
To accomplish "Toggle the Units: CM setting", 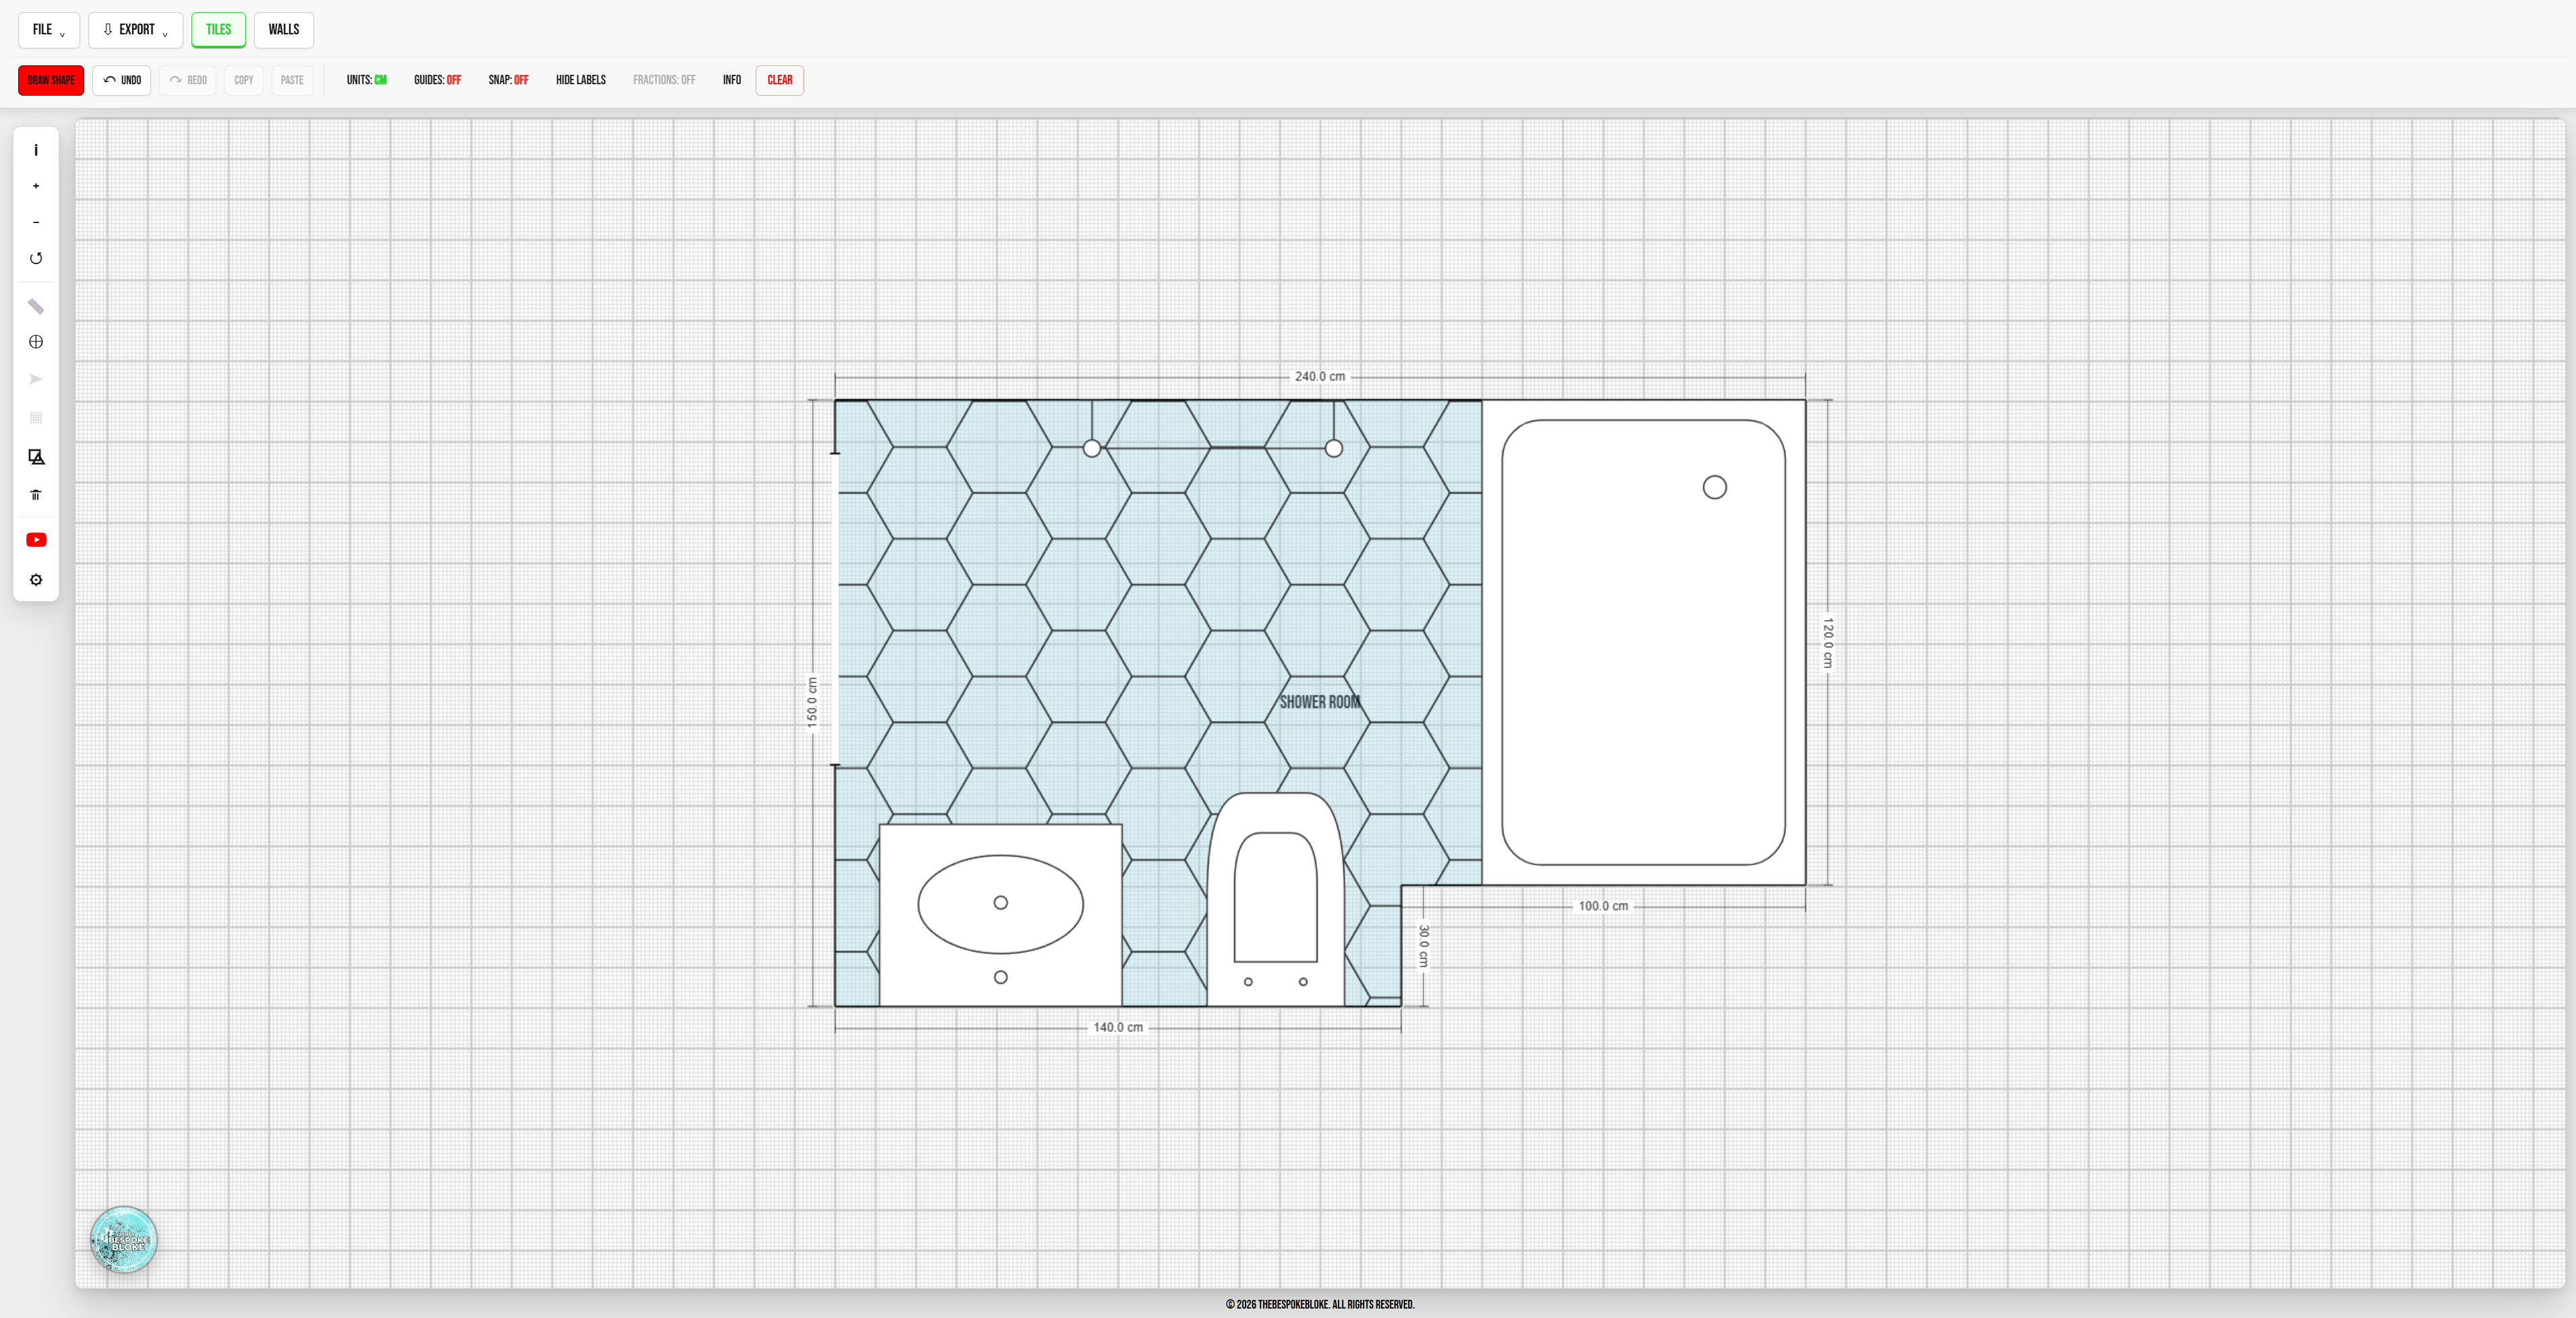I will click(x=367, y=80).
